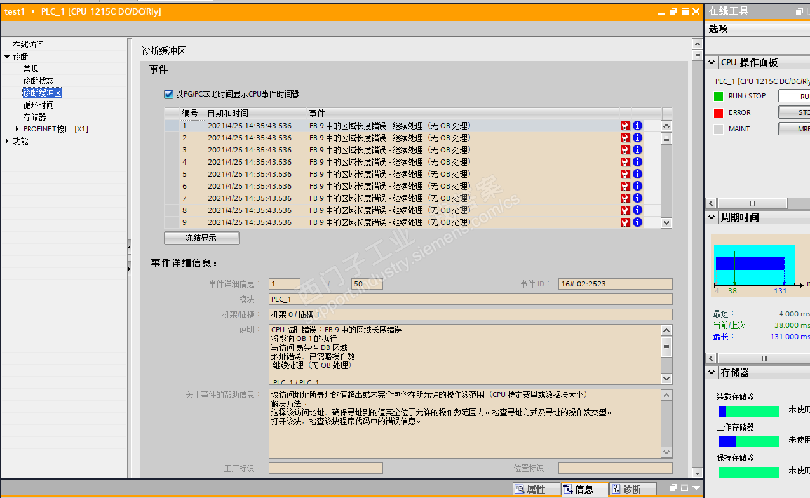Click the green RUN / STOP LED indicator
This screenshot has width=810, height=498.
pos(719,97)
